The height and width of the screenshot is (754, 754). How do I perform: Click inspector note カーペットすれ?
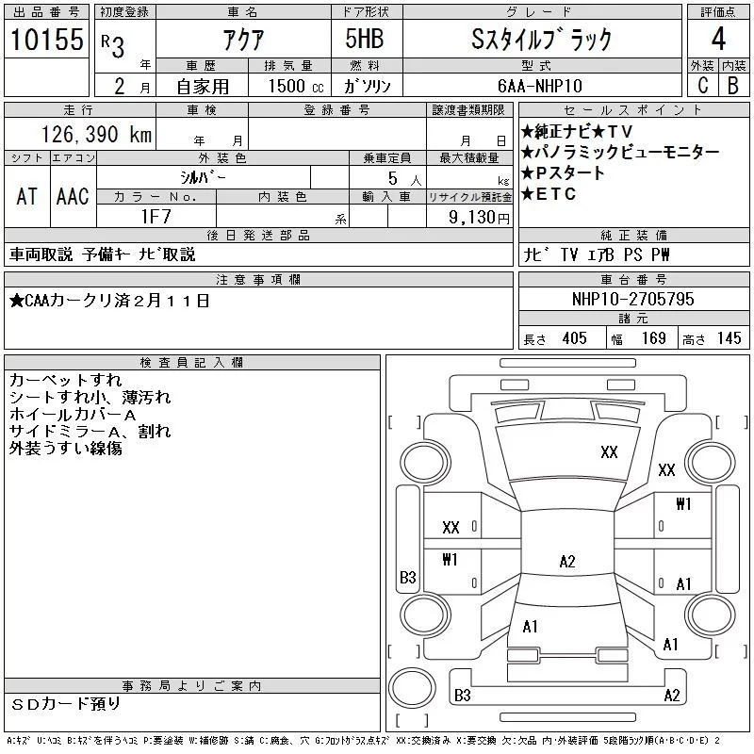tap(65, 380)
